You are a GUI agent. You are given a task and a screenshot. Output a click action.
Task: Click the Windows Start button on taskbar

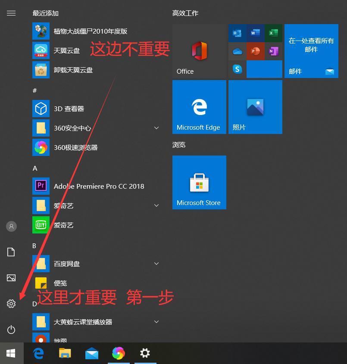point(10,353)
